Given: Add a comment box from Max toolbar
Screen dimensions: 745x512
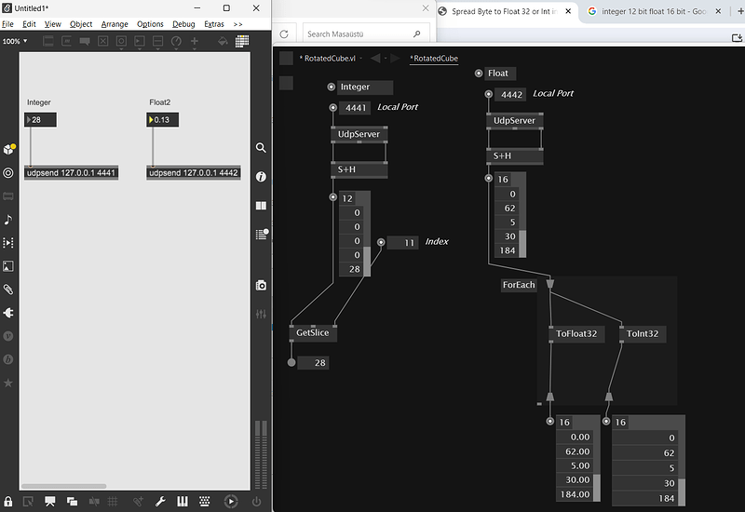Looking at the screenshot, I should [85, 41].
